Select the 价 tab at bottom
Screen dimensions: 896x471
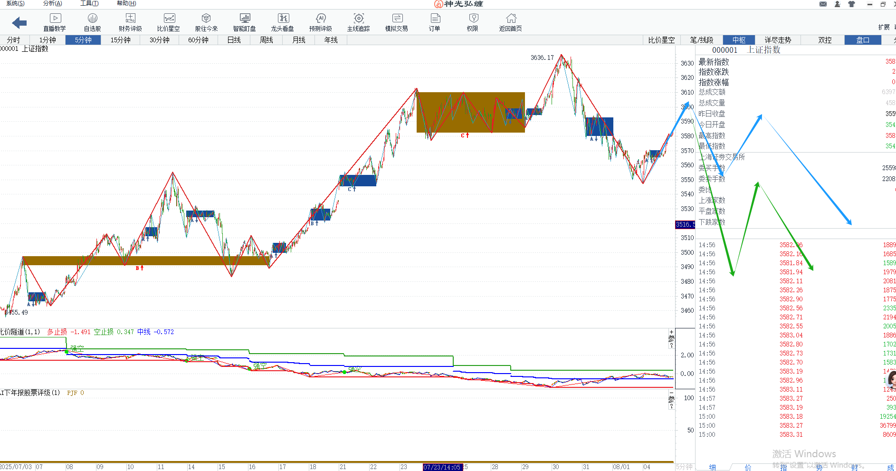748,468
